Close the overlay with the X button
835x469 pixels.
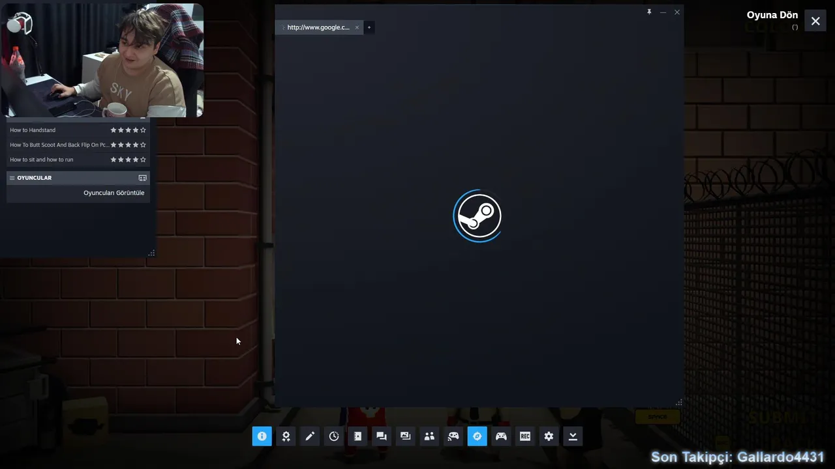pyautogui.click(x=815, y=21)
